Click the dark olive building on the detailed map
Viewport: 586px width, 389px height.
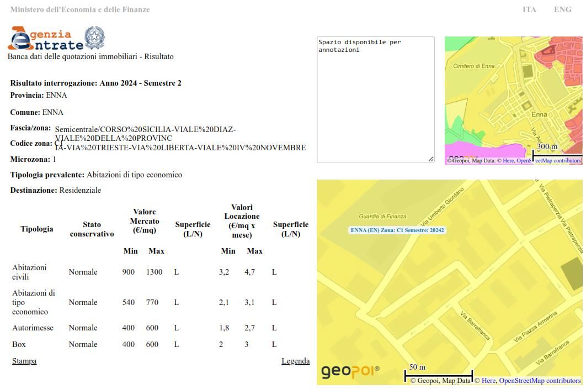coord(571,274)
